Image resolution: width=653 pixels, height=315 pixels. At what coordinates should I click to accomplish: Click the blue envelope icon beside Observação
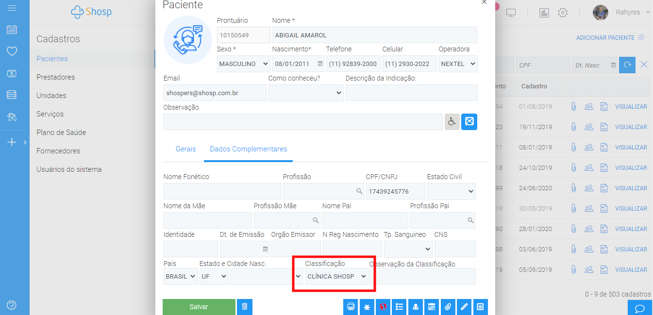point(469,122)
